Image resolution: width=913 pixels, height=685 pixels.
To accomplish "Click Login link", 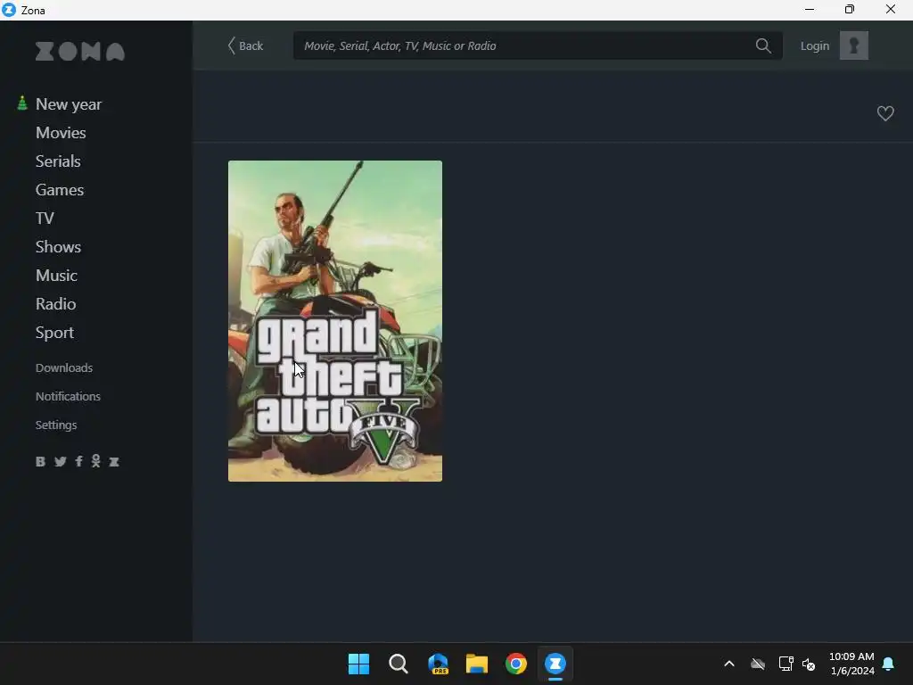I will coord(815,46).
